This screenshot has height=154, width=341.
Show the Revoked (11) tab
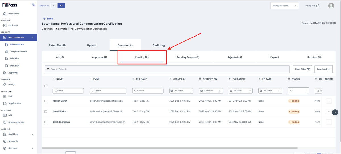click(315, 57)
